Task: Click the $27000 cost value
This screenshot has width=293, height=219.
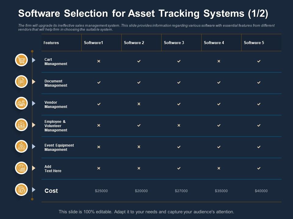Action: [x=181, y=191]
